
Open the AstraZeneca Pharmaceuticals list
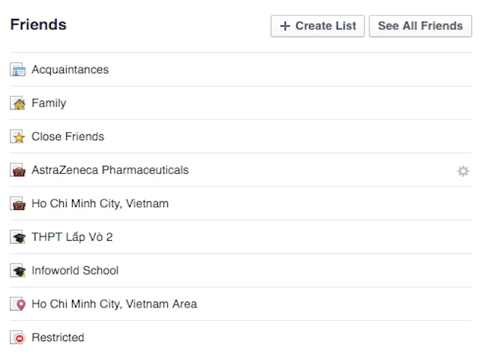point(109,170)
